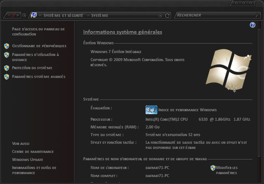This screenshot has height=184, width=264.
Task: Select the Système breadcrumb item
Action: point(100,15)
